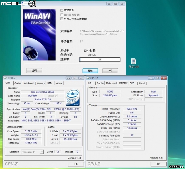Click the 2T command rate value
The height and width of the screenshot is (169, 185).
[132, 135]
